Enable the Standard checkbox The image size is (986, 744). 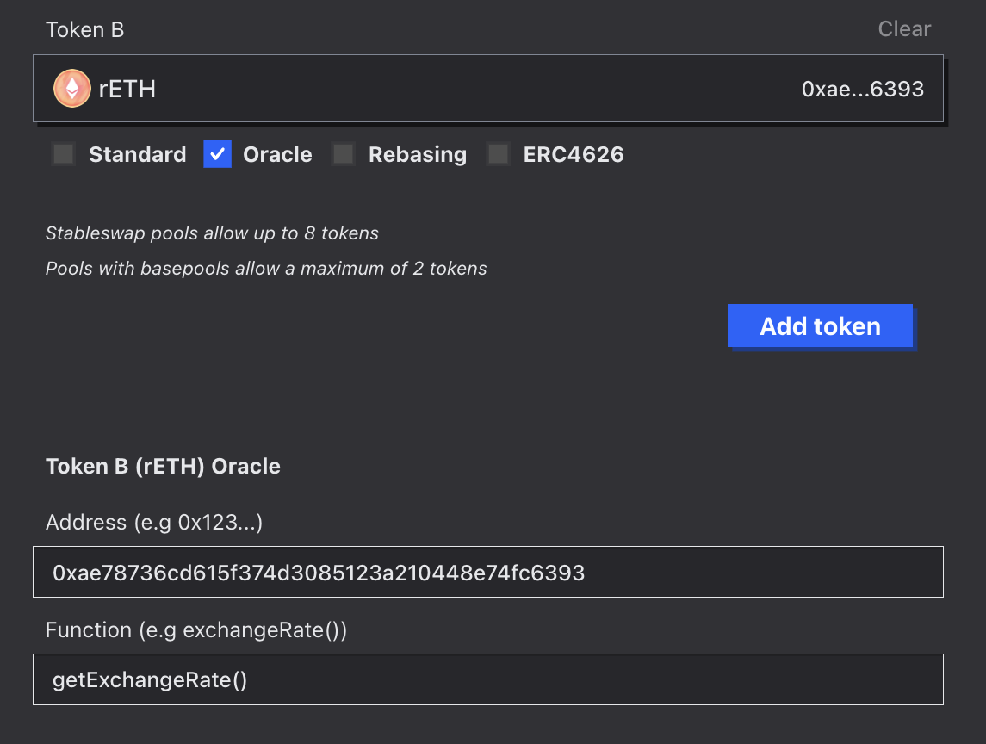point(64,154)
